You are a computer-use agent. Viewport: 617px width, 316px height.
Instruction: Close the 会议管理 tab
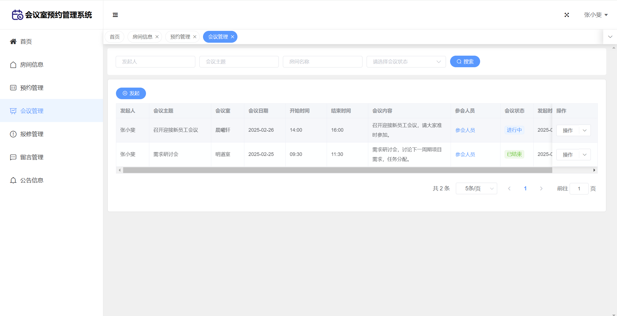[232, 37]
